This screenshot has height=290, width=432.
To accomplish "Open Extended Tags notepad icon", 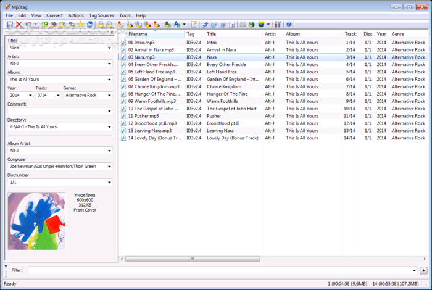I will (x=194, y=25).
